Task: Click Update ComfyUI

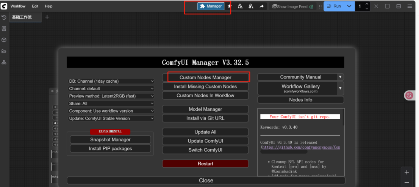Action: click(205, 141)
